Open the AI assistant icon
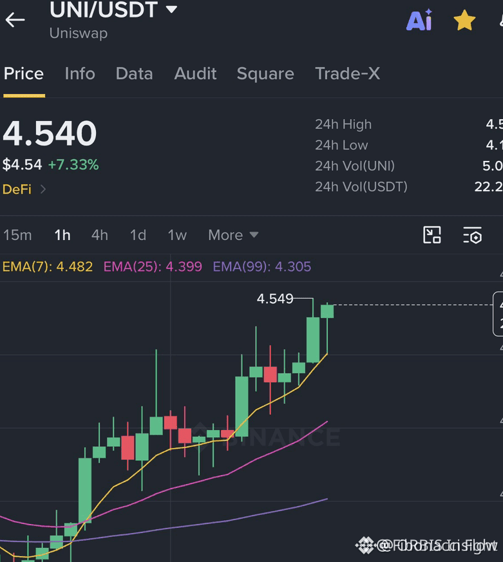The height and width of the screenshot is (562, 503). (x=419, y=20)
